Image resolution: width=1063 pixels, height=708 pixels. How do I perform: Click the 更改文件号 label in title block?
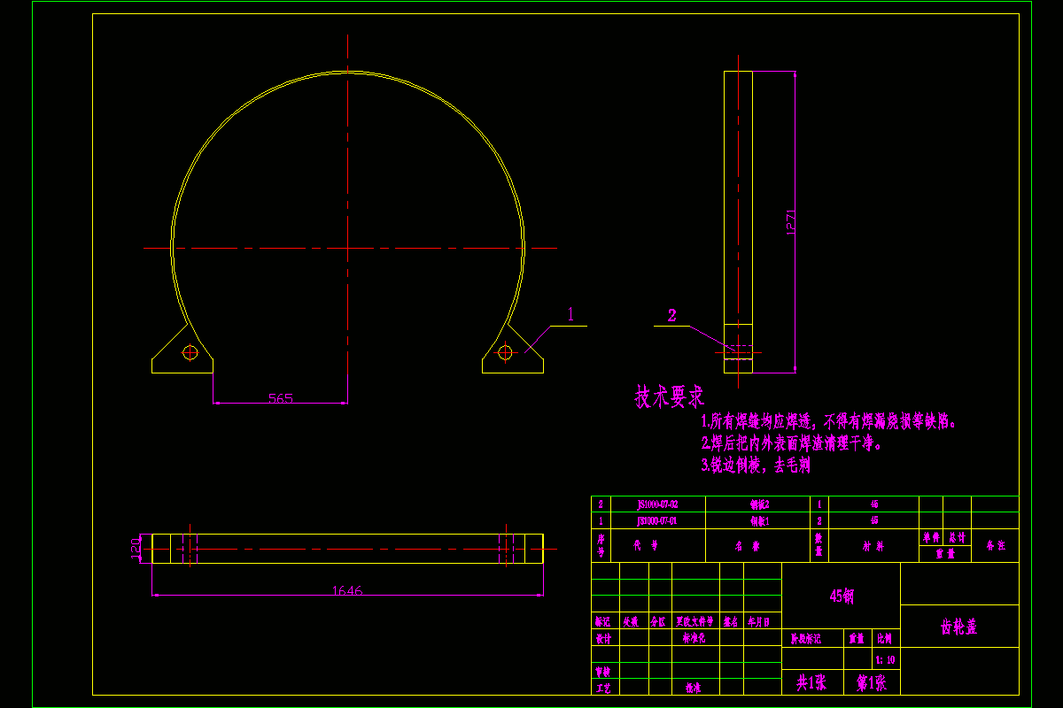coord(694,622)
